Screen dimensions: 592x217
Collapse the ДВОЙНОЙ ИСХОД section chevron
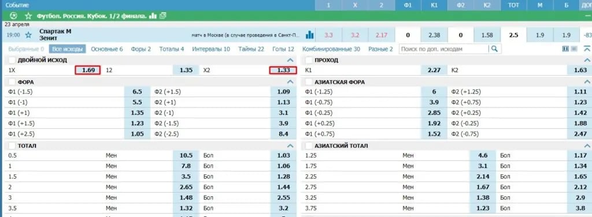tap(290, 60)
